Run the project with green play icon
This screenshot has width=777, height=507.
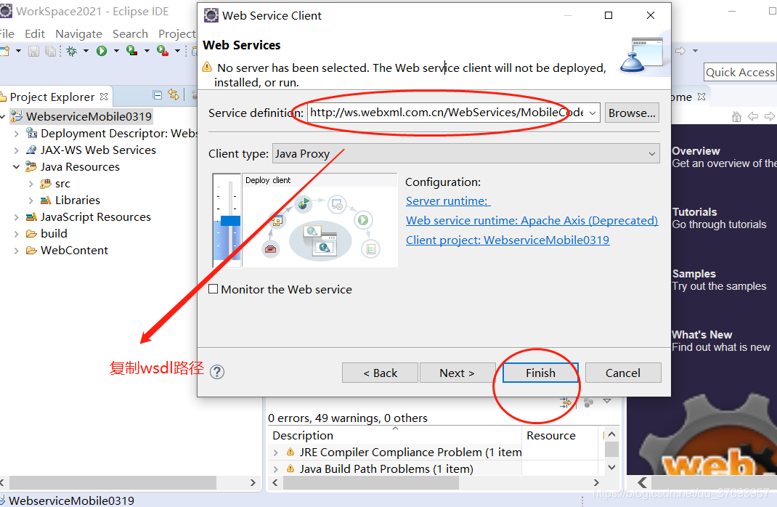coord(102,51)
